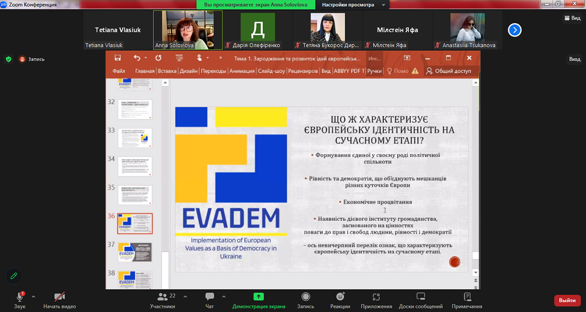
Task: Click the PowerPoint Save icon
Action: (x=118, y=58)
